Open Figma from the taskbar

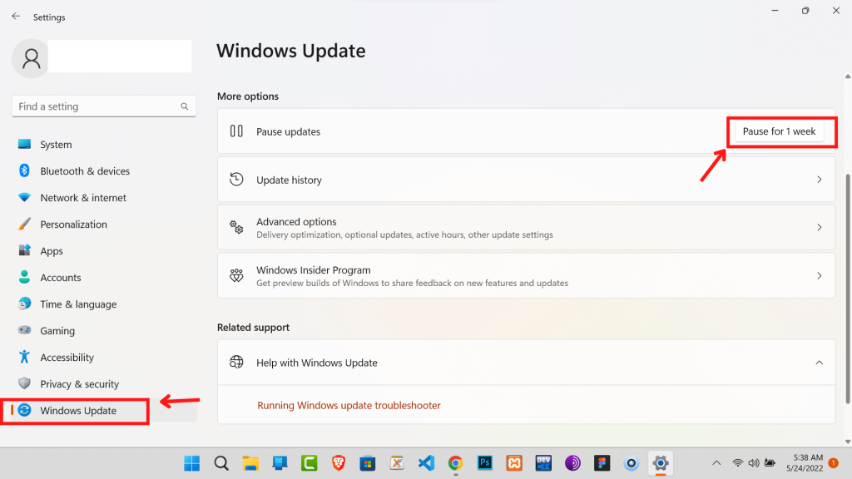pyautogui.click(x=602, y=463)
